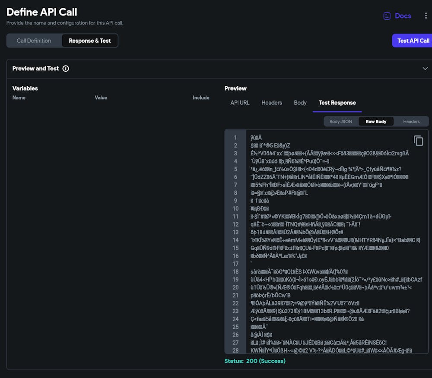Image resolution: width=432 pixels, height=378 pixels.
Task: Click the info icon beside Preview and Test
Action: [66, 69]
